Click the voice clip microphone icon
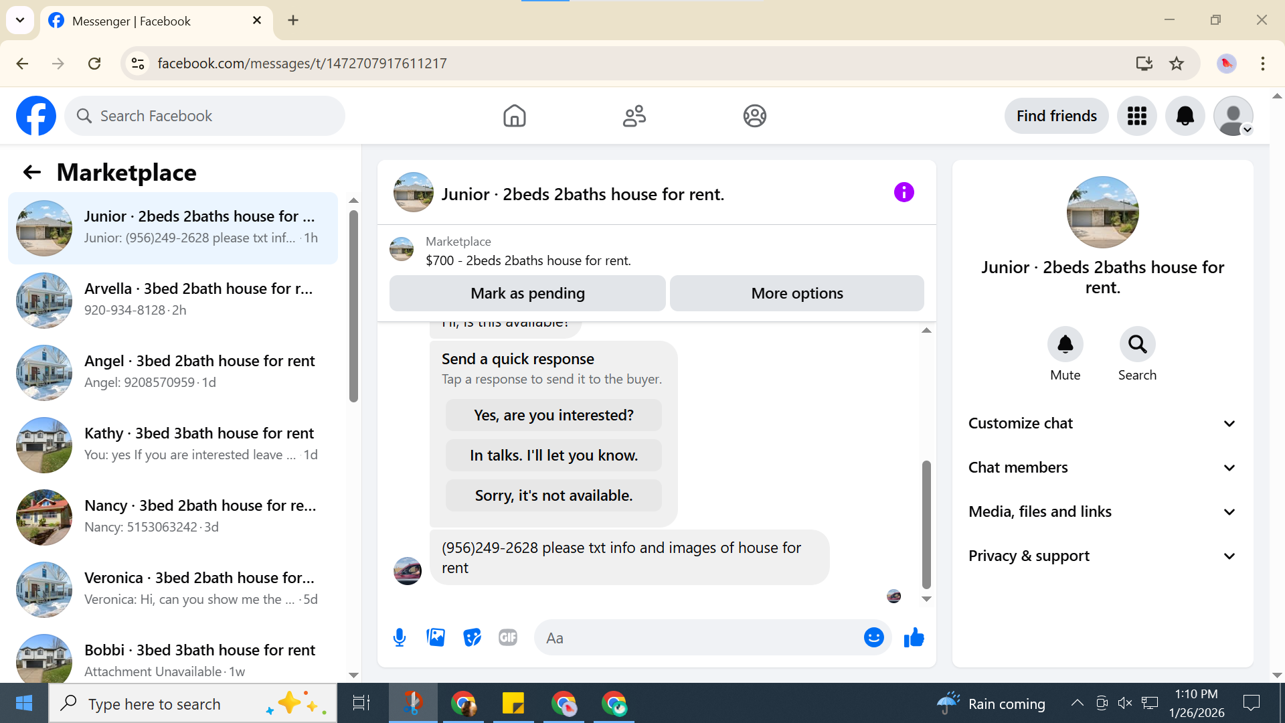Viewport: 1285px width, 723px height. point(400,637)
